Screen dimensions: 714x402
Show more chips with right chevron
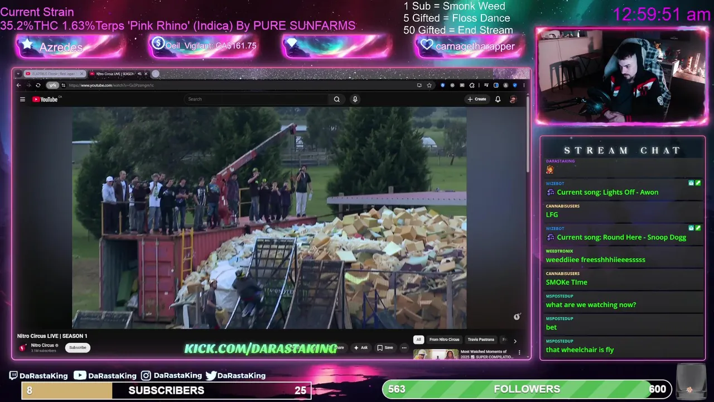(x=515, y=340)
